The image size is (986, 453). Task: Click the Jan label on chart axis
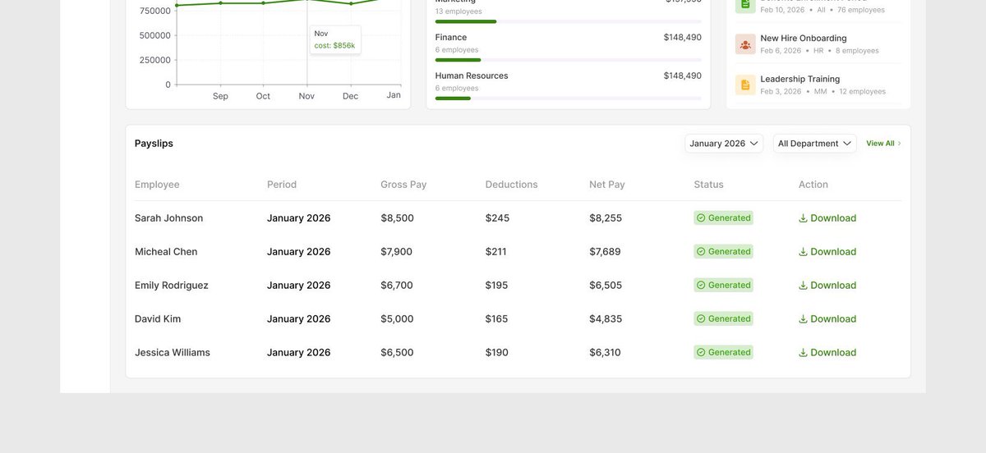pyautogui.click(x=394, y=95)
